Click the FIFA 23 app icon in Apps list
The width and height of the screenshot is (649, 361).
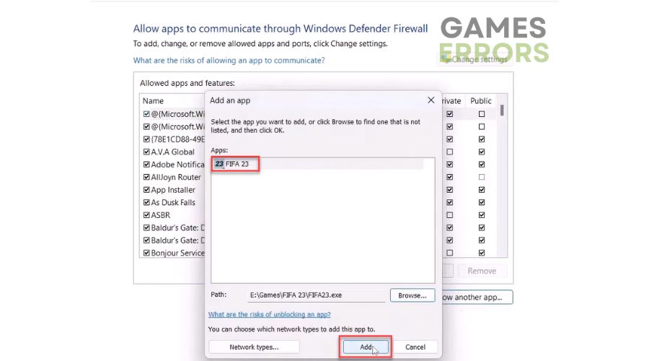[219, 164]
